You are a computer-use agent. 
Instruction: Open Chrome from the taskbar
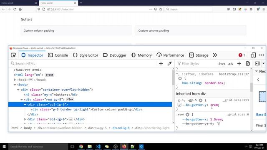click(81, 146)
